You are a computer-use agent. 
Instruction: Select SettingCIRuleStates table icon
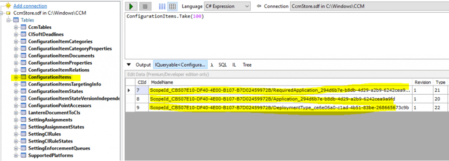coord(24,141)
